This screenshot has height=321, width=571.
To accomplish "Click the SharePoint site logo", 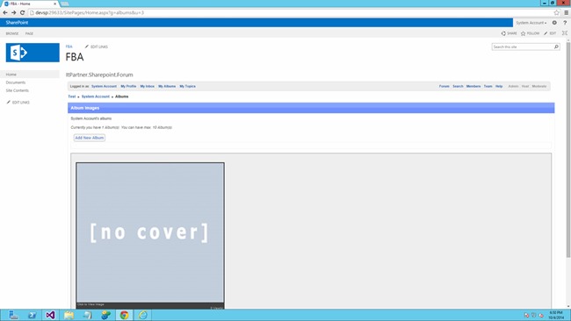I will (33, 53).
